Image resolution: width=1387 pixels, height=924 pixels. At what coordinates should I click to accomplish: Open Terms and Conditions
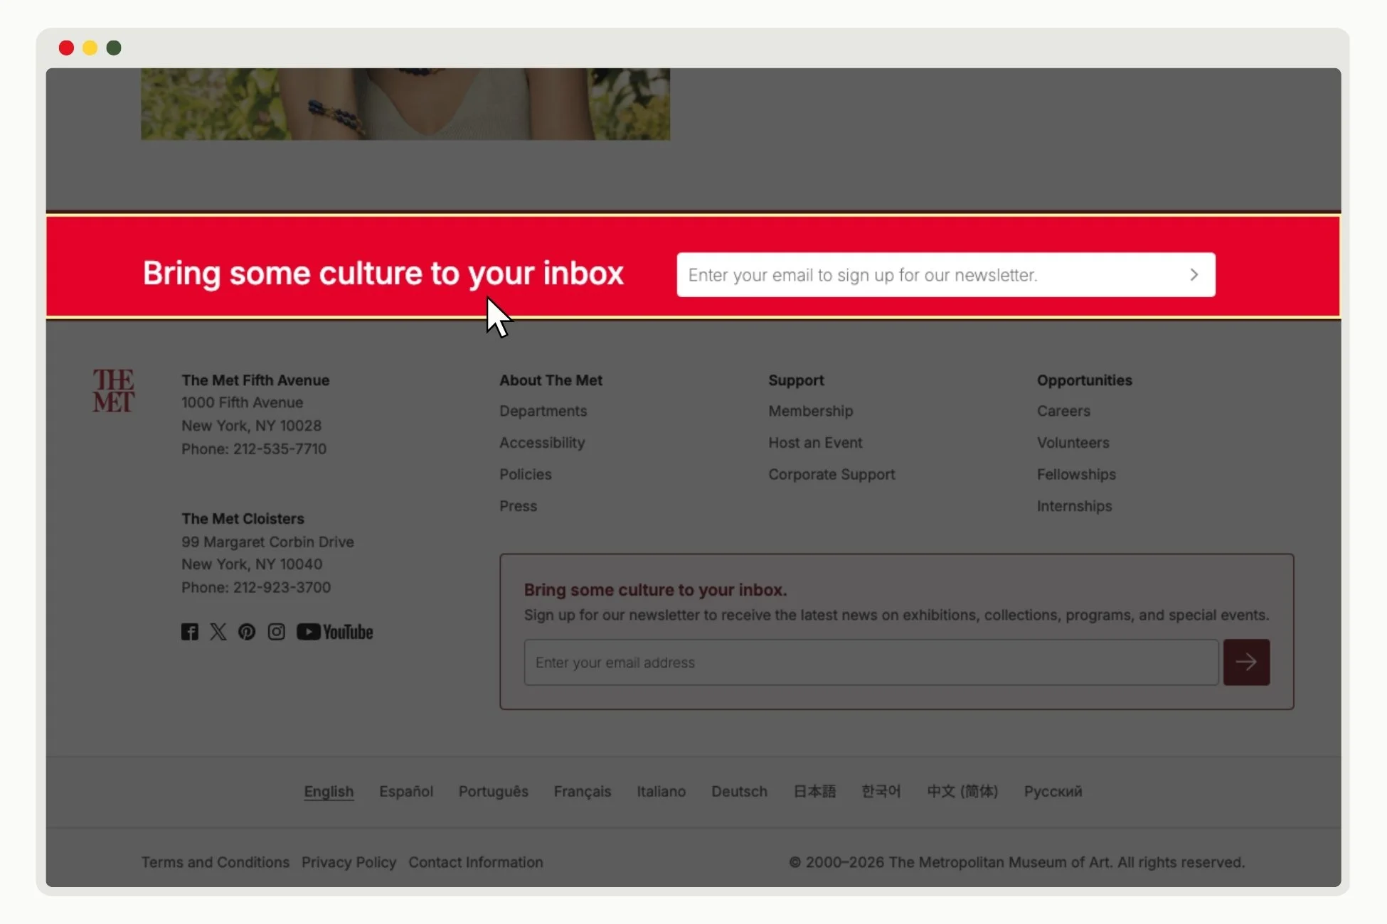point(216,862)
